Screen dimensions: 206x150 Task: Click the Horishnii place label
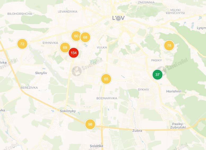pos(174,91)
